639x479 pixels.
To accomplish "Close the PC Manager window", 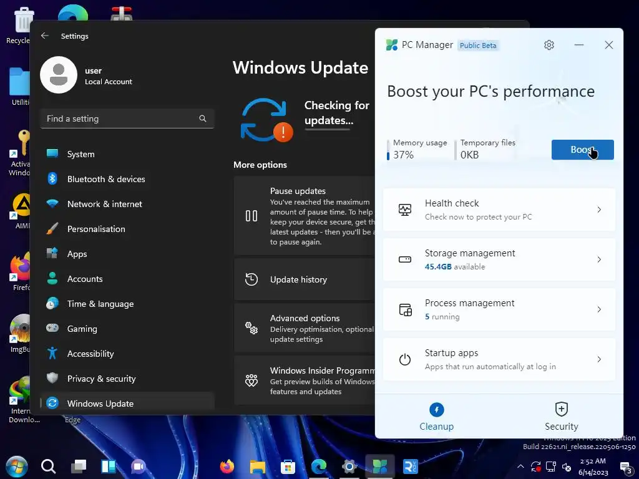I will coord(609,45).
